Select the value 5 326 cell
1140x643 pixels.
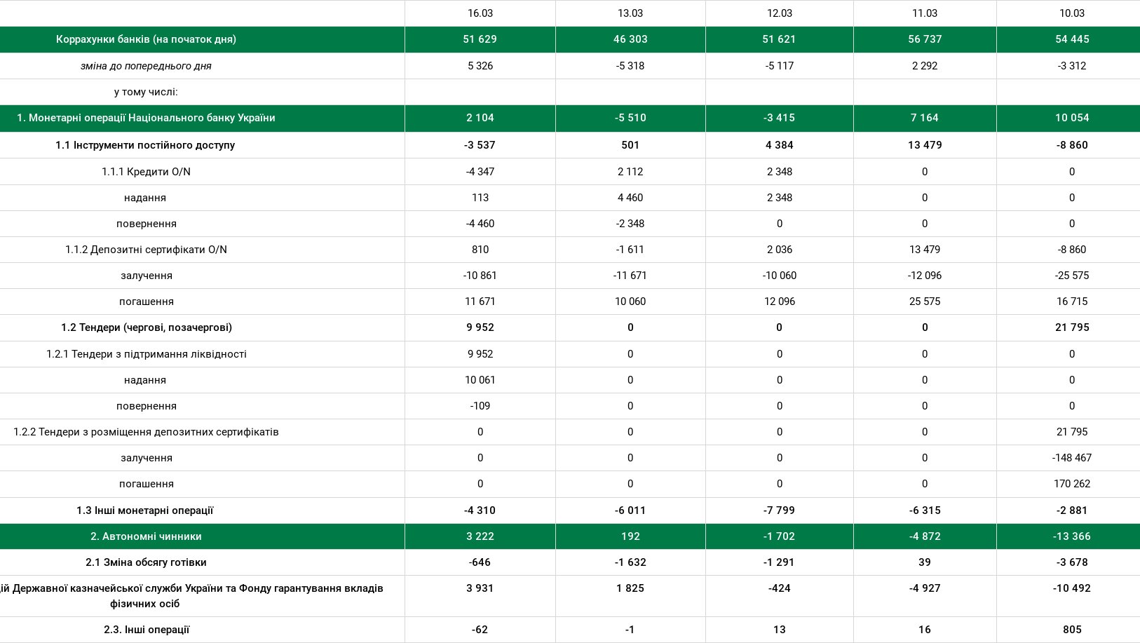click(x=480, y=66)
